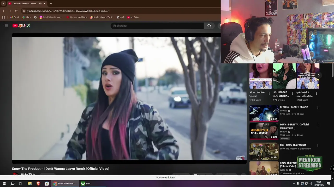
Task: Click the Vous êtes éditeur notice
Action: tap(166, 177)
